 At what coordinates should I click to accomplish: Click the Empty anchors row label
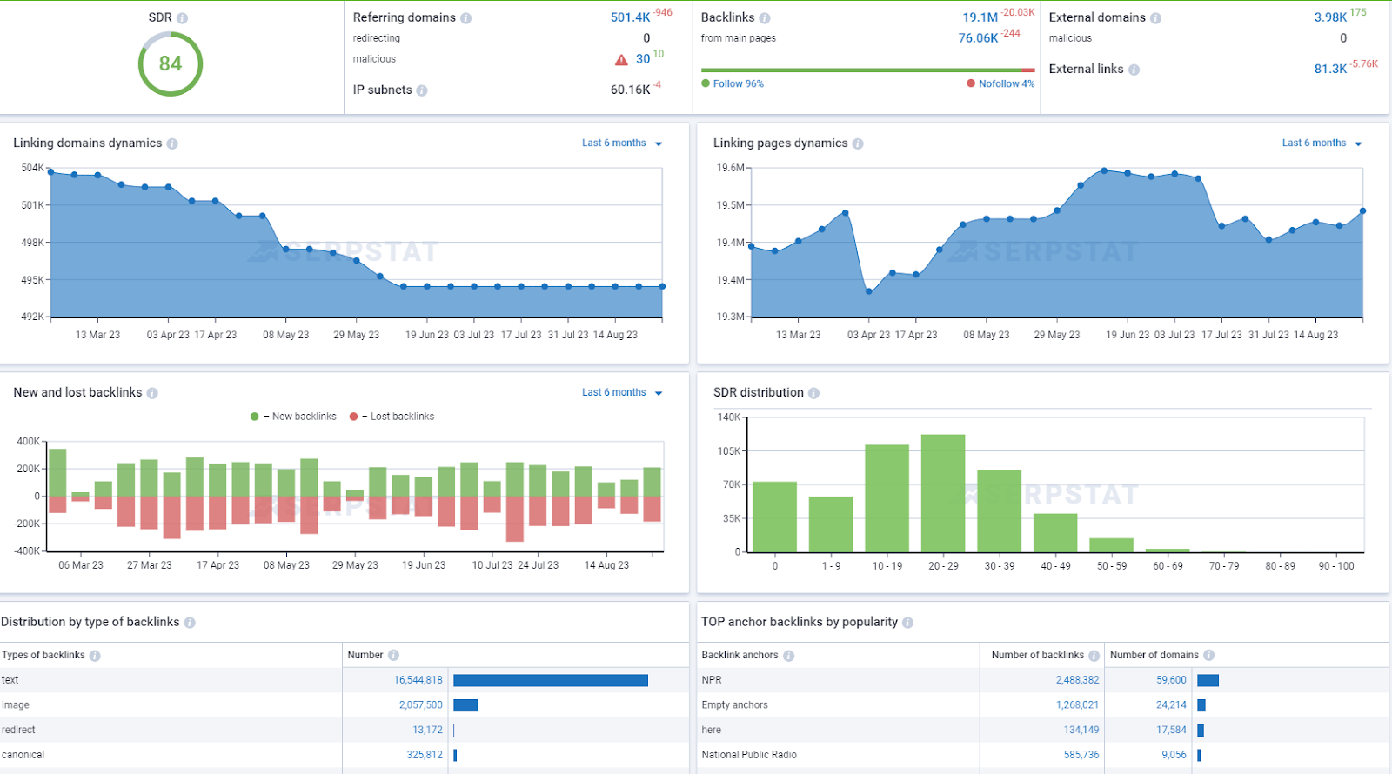tap(735, 706)
